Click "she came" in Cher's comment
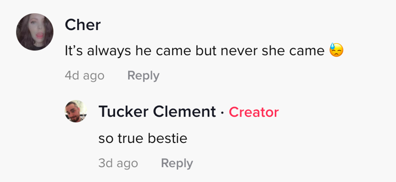The image size is (396, 182). coord(289,51)
